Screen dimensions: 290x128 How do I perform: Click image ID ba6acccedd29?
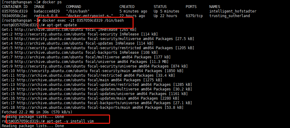(47, 11)
